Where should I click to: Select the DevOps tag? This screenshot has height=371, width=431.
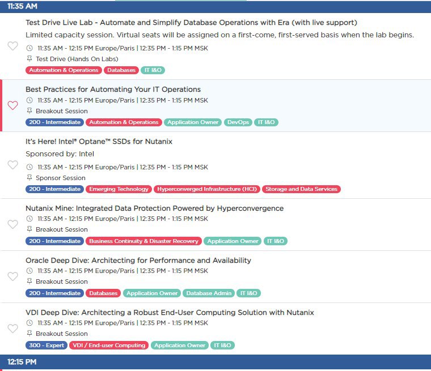tap(238, 122)
